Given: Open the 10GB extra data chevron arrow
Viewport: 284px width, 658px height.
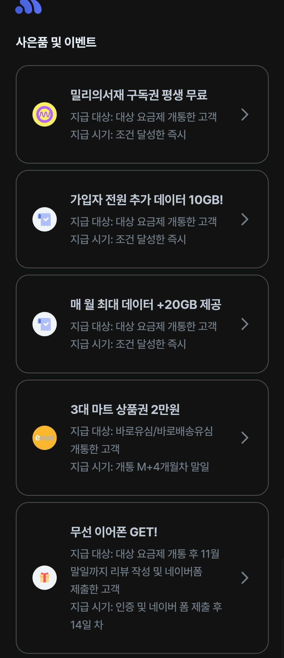Looking at the screenshot, I should (245, 219).
